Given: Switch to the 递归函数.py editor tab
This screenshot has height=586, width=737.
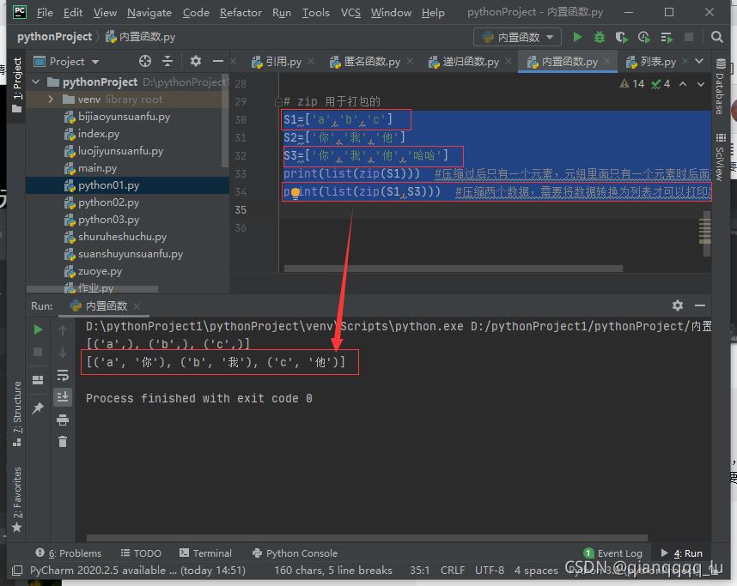Looking at the screenshot, I should tap(470, 62).
